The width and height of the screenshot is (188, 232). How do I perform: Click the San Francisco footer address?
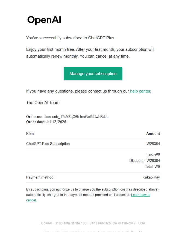tap(93, 223)
